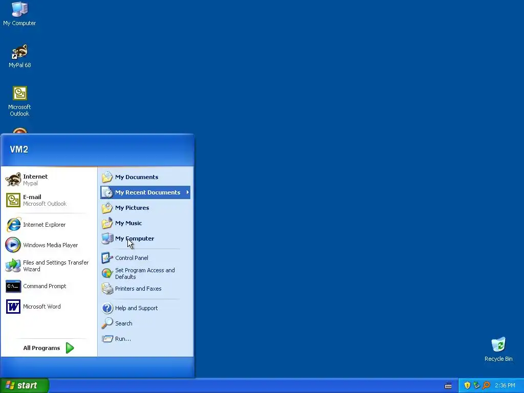The width and height of the screenshot is (524, 393).
Task: Click the Internet Explorer icon in Start menu
Action: coord(13,225)
